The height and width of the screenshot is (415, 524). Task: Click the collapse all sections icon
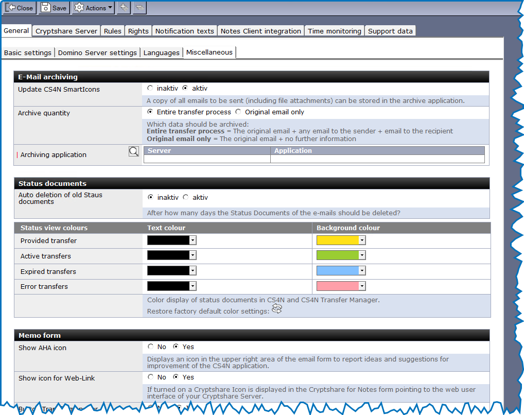coord(139,8)
